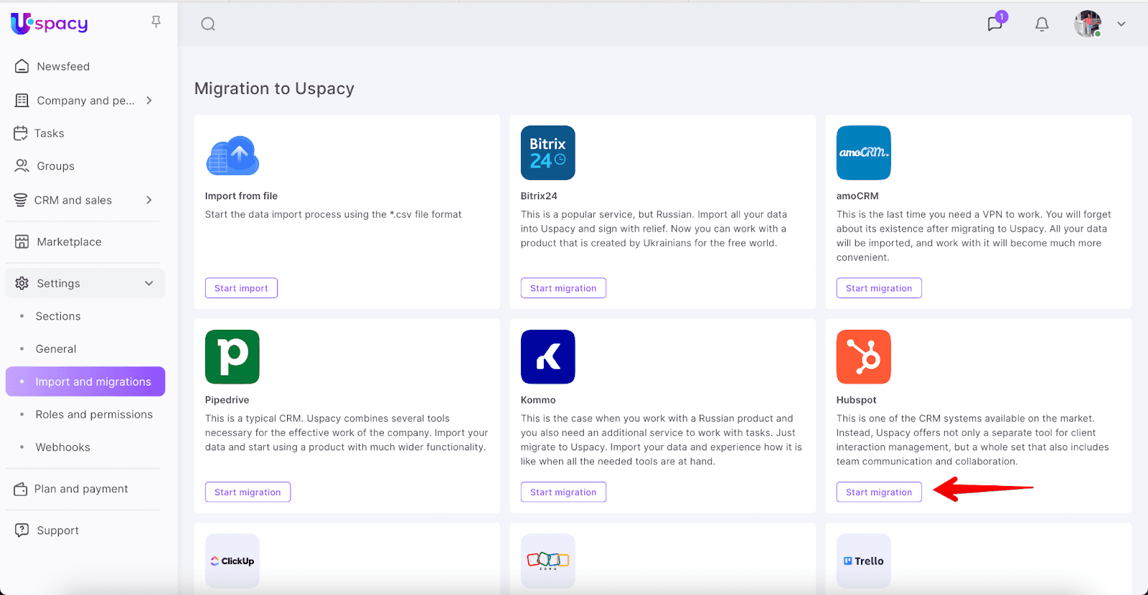Open user profile dropdown arrow
This screenshot has height=595, width=1148.
coord(1121,24)
